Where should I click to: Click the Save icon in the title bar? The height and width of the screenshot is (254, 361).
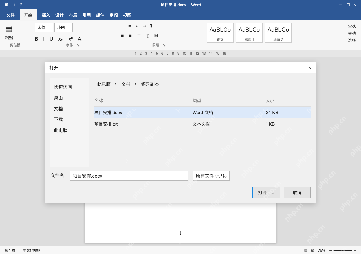point(6,5)
